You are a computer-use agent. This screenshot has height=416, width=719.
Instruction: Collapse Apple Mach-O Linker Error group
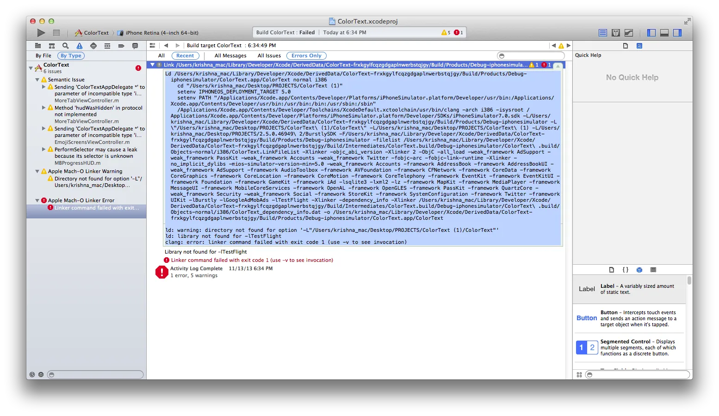(37, 200)
